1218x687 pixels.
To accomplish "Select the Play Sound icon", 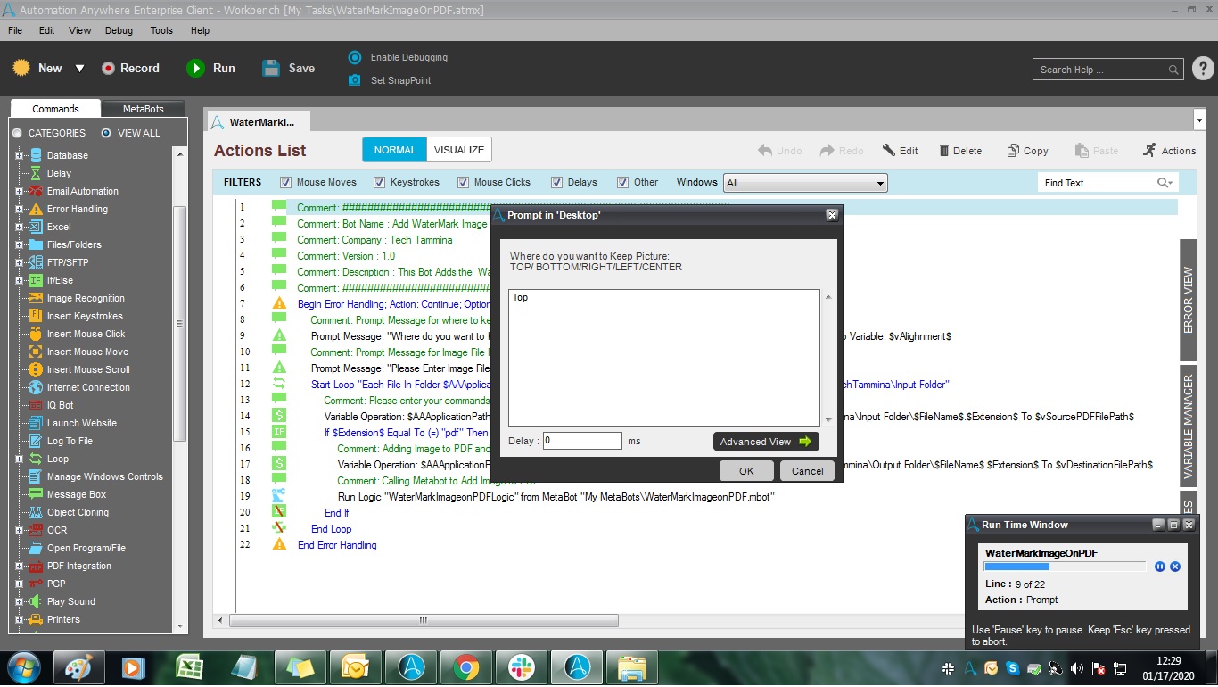I will coord(36,601).
